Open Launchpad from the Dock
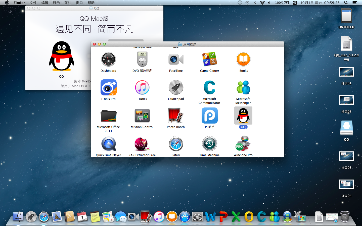The image size is (362, 226). pyautogui.click(x=31, y=217)
